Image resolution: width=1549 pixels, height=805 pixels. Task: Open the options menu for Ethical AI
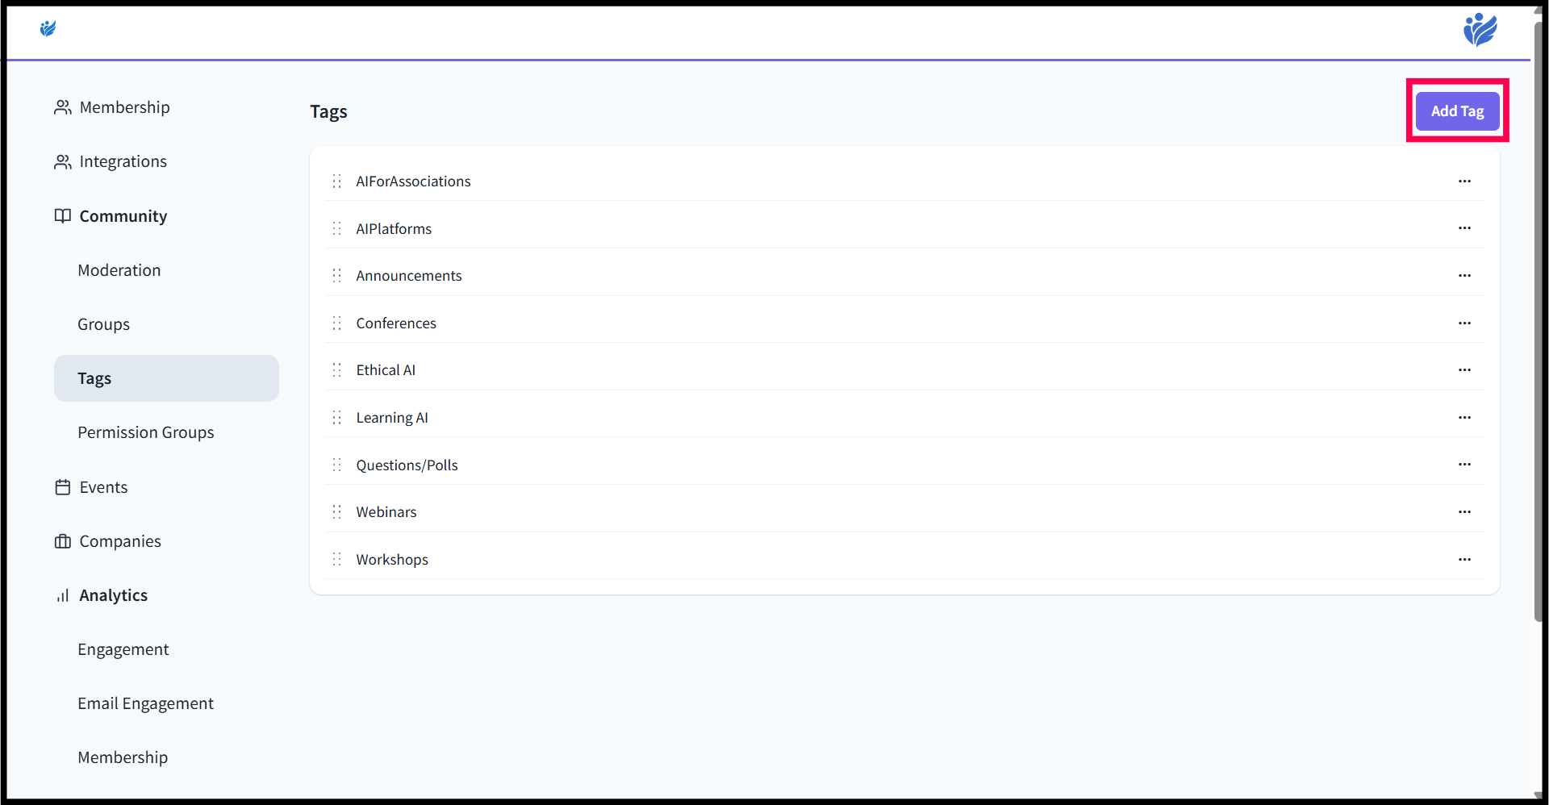point(1464,370)
